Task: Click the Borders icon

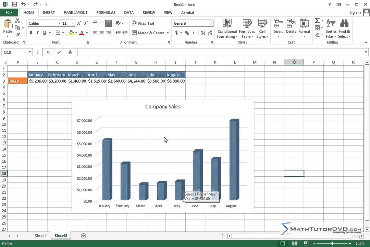Action: [x=58, y=33]
